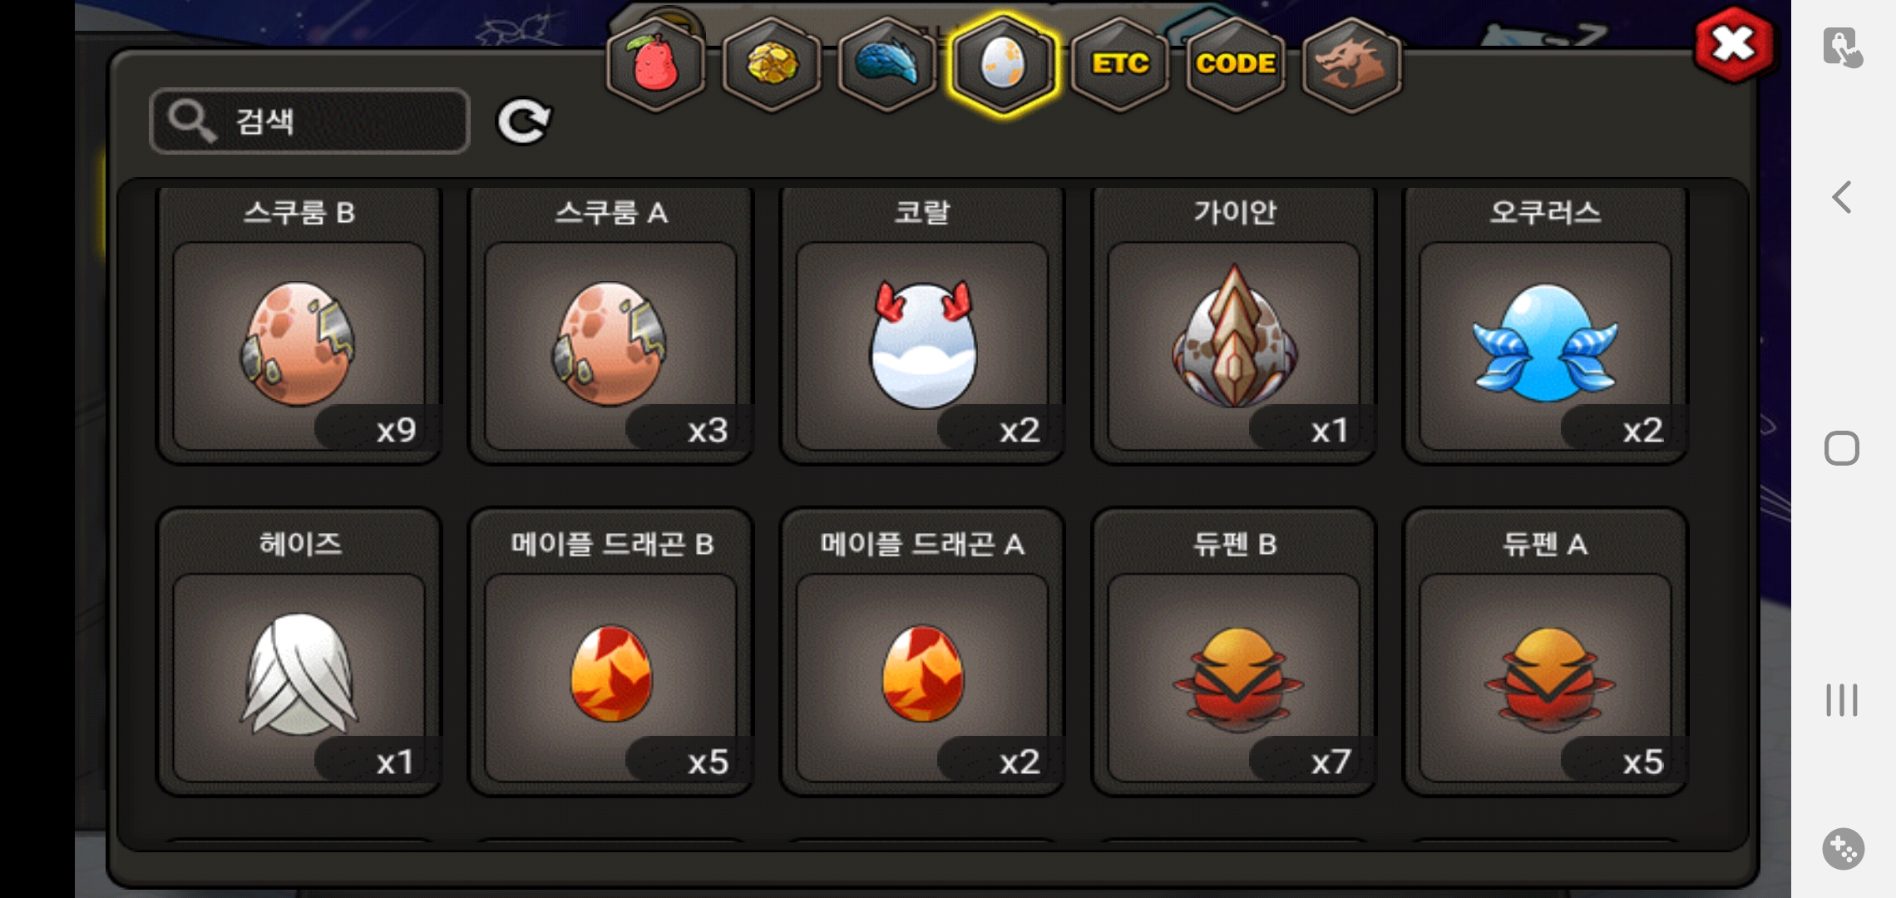Pick the 메이플 드래곤 B egg

pyautogui.click(x=611, y=653)
